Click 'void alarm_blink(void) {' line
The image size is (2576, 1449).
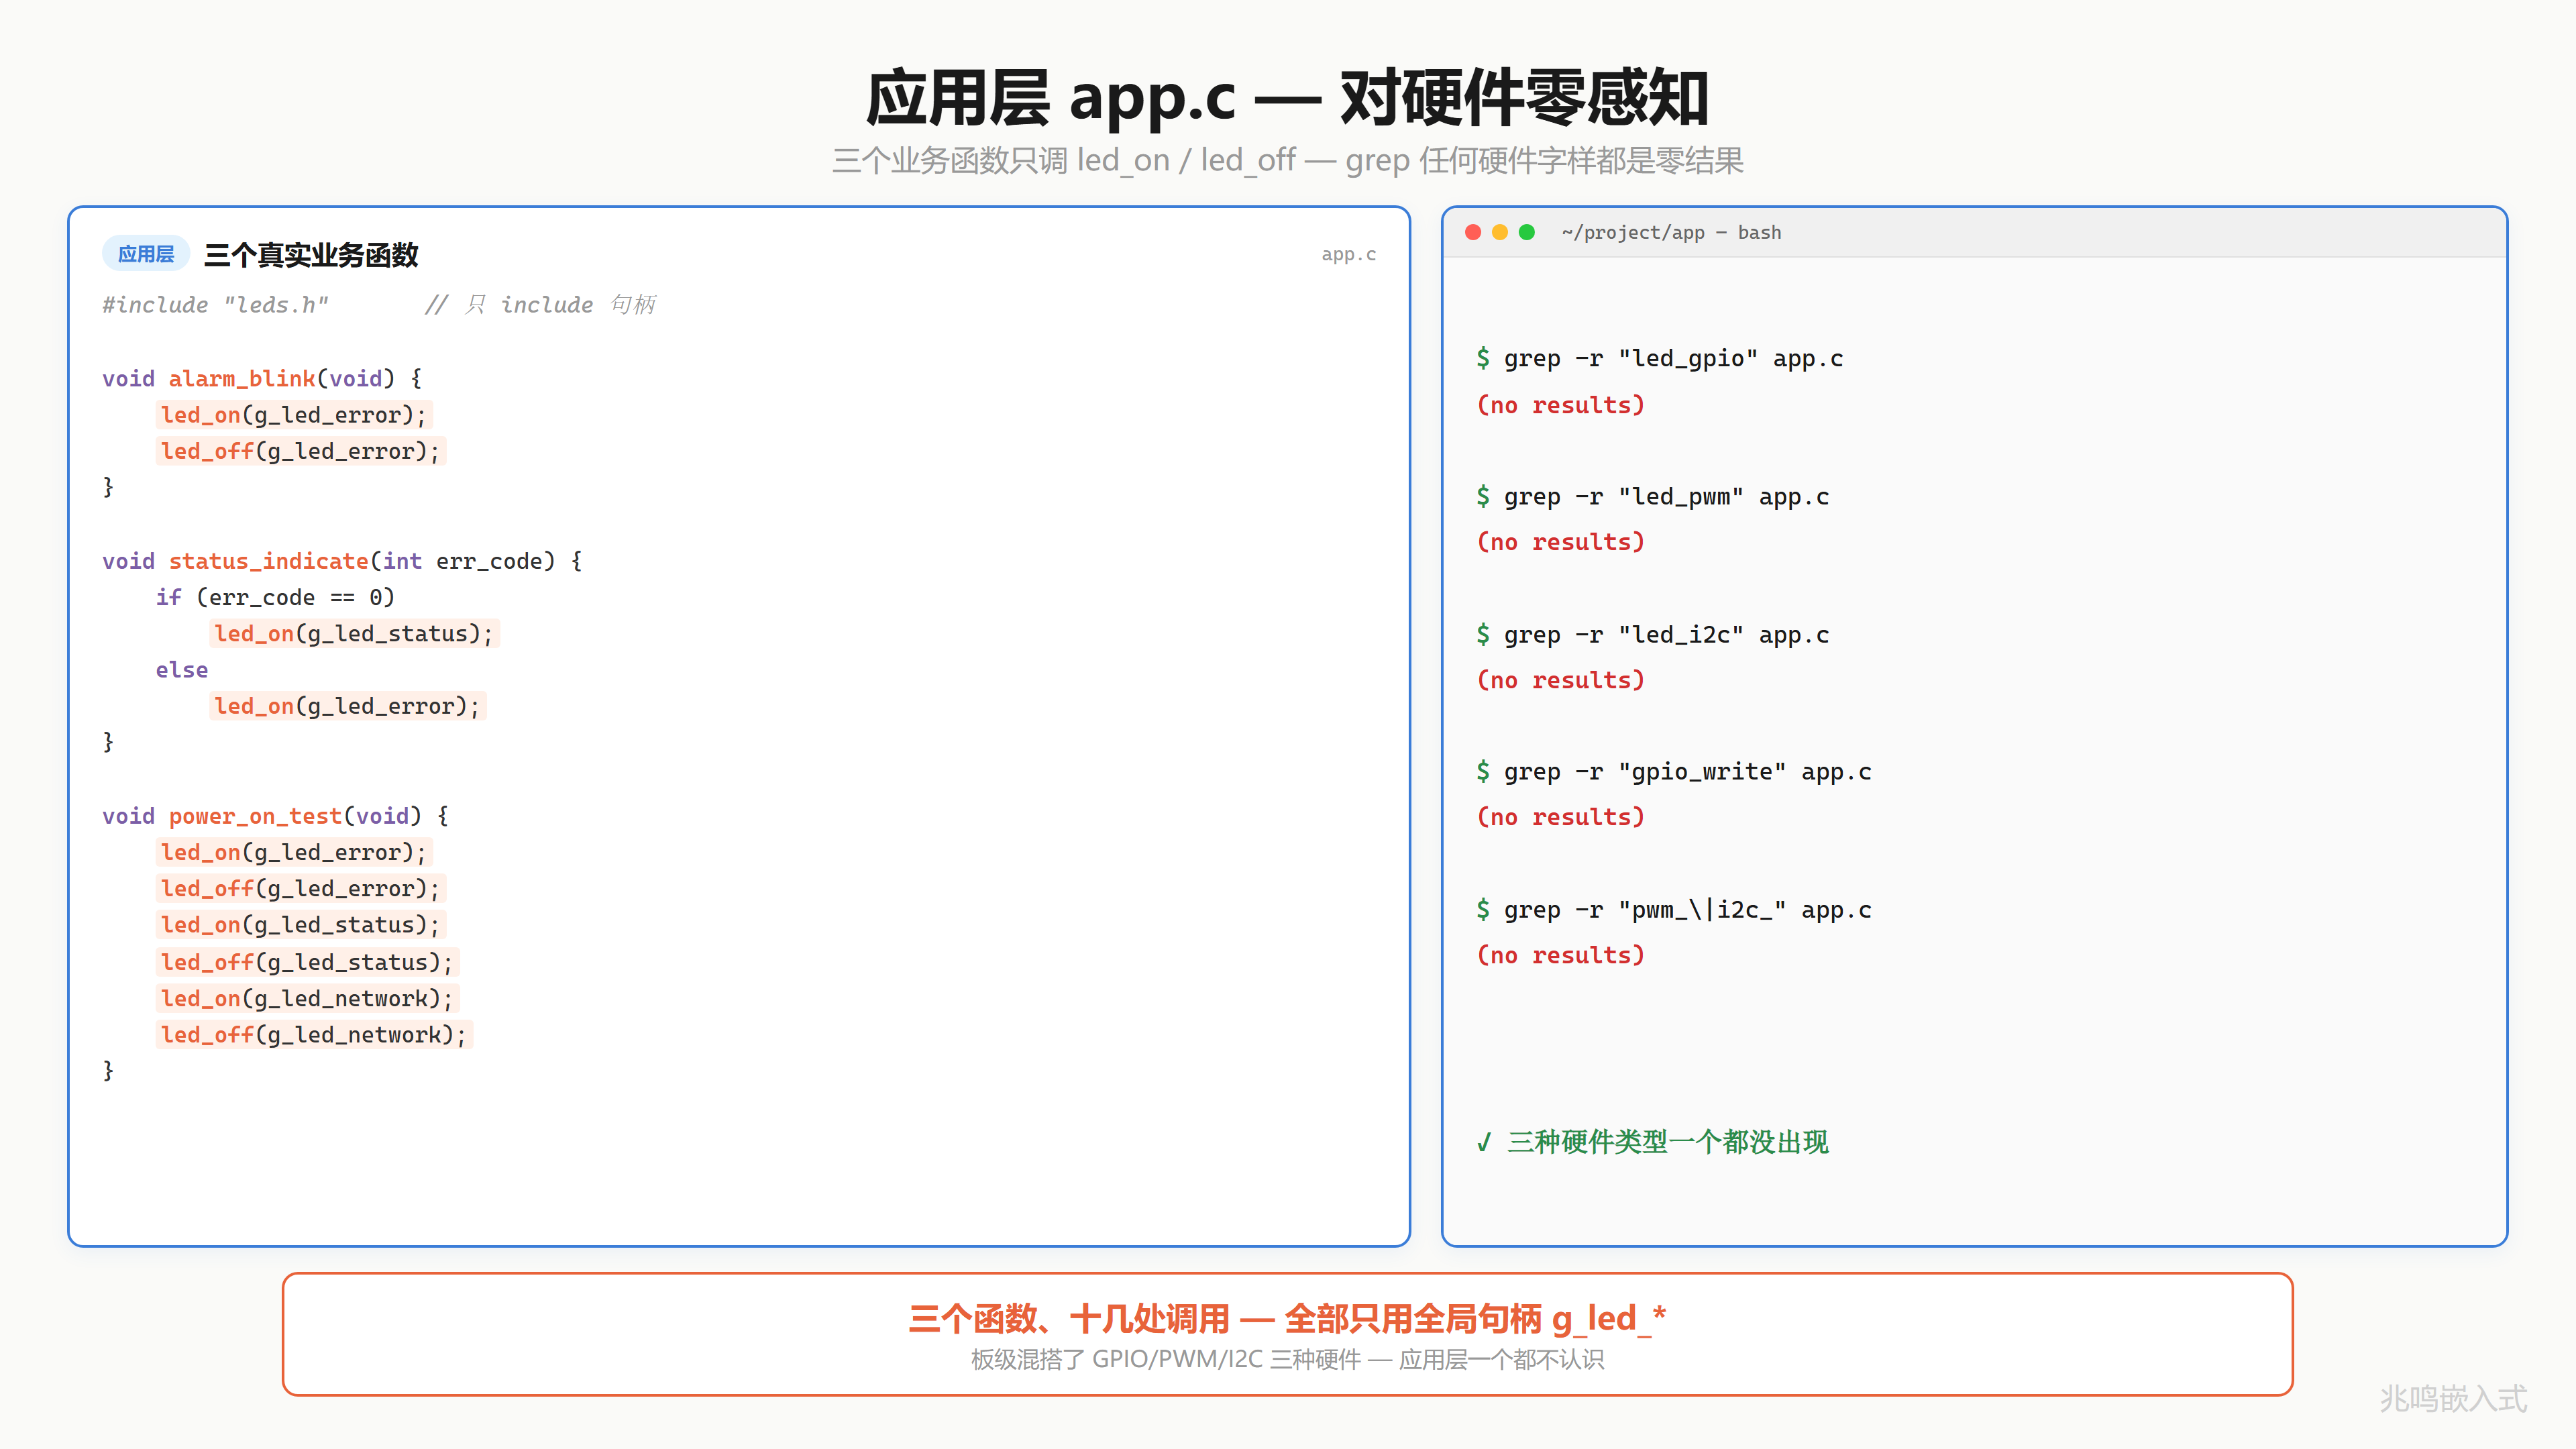pos(262,379)
